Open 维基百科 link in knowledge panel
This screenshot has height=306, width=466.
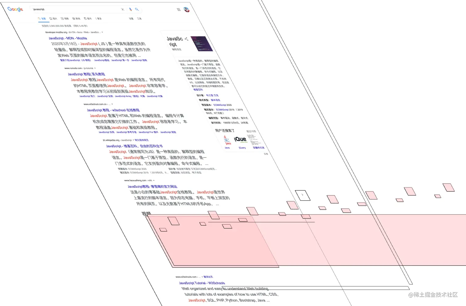tap(198, 90)
